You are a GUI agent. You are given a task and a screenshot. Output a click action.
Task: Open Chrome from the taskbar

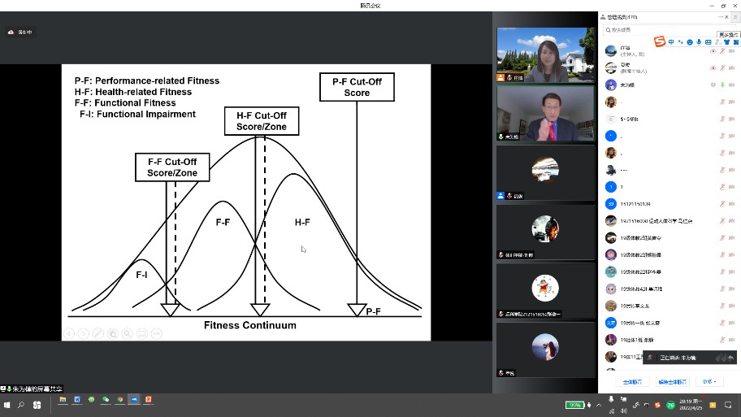click(x=119, y=400)
